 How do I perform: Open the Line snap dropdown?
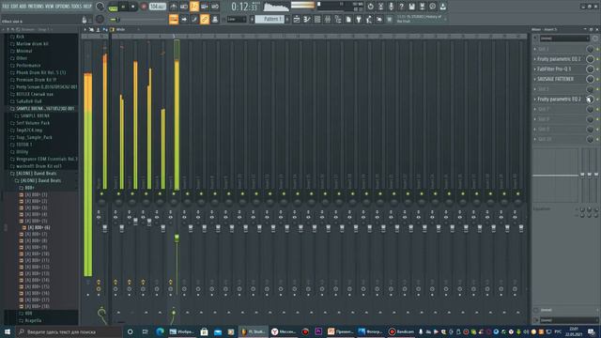pos(236,19)
